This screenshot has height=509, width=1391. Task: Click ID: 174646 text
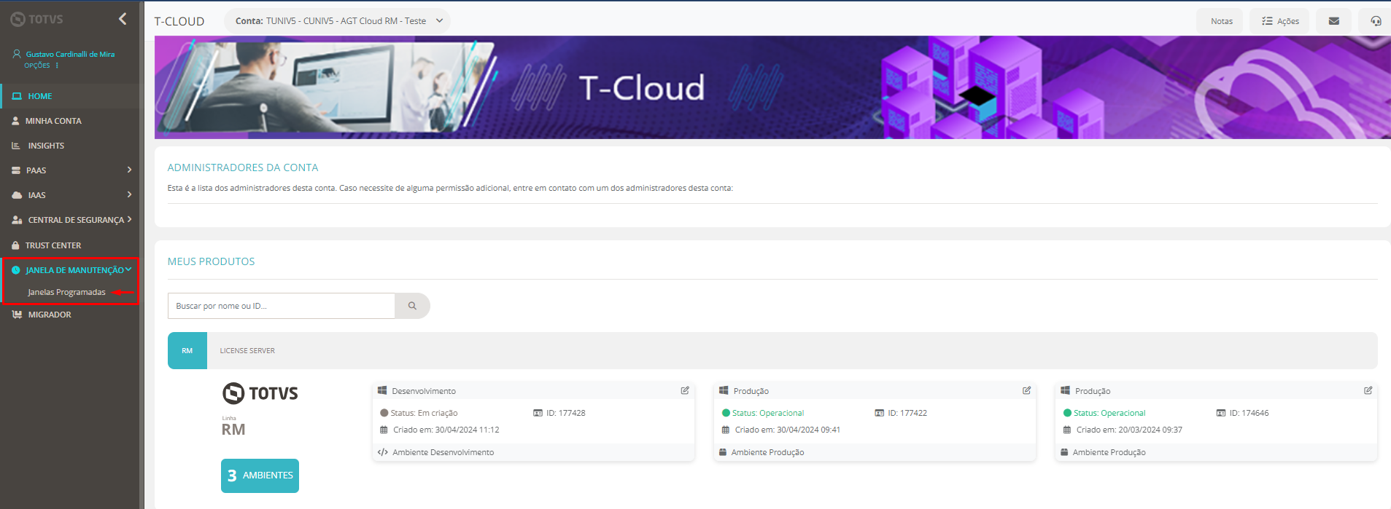1249,413
